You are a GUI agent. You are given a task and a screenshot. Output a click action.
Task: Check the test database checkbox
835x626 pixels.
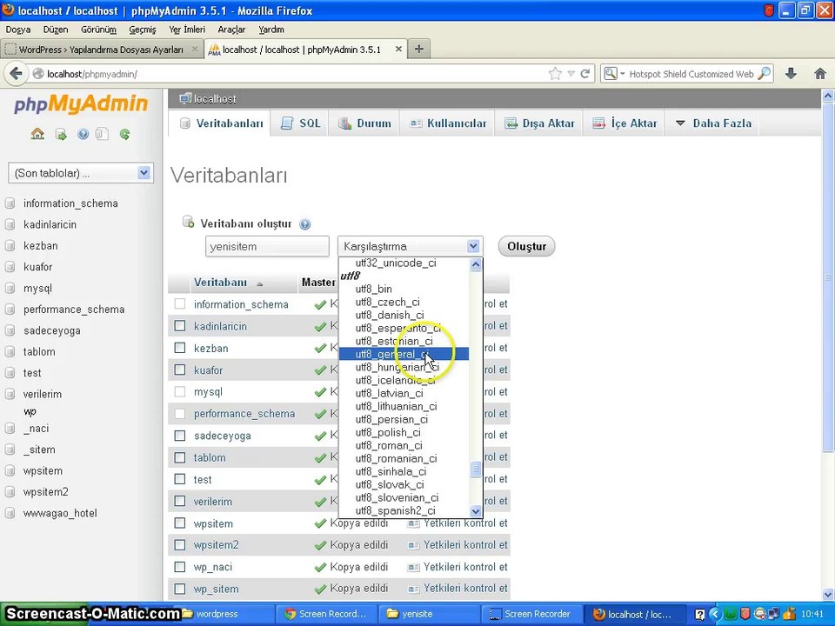coord(180,479)
